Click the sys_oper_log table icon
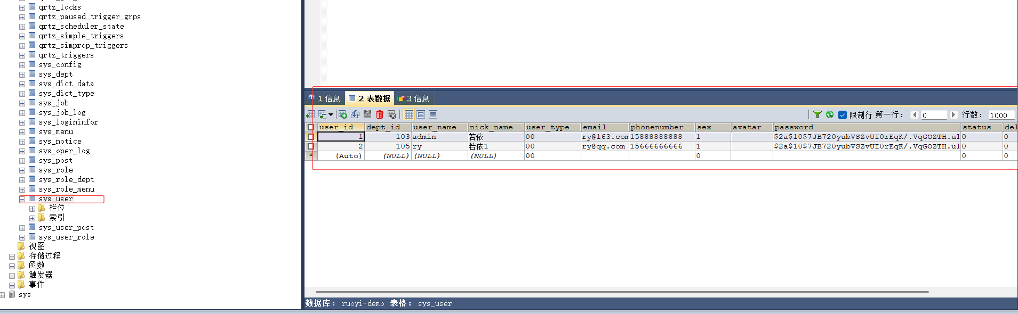 32,151
